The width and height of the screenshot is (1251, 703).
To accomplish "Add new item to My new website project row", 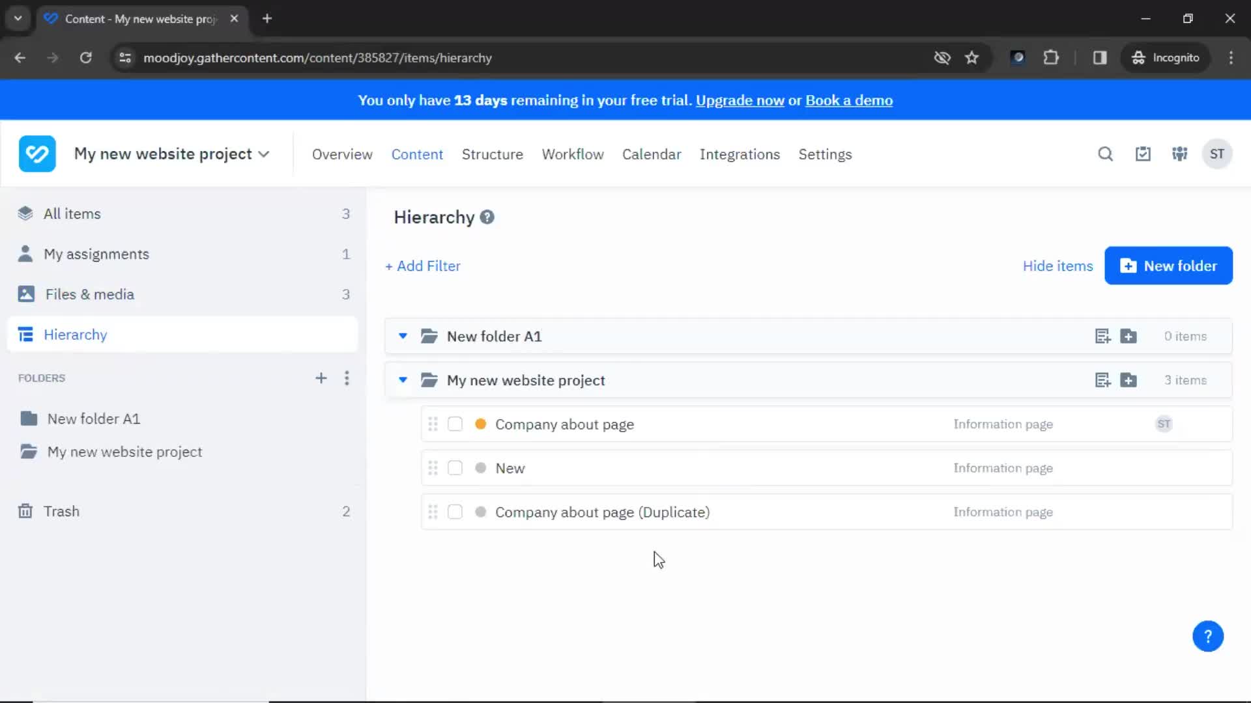I will (1102, 380).
